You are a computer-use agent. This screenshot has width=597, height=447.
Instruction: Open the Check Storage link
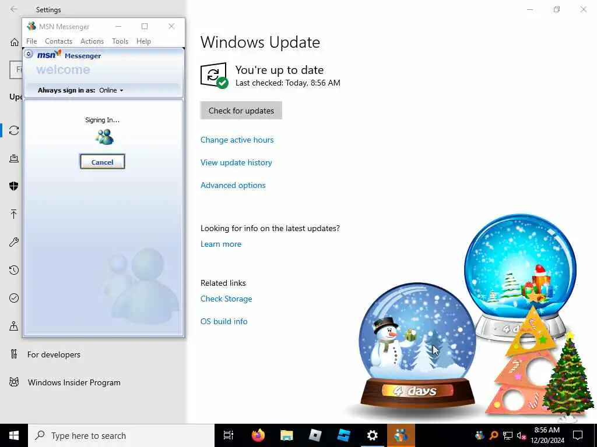(x=226, y=299)
